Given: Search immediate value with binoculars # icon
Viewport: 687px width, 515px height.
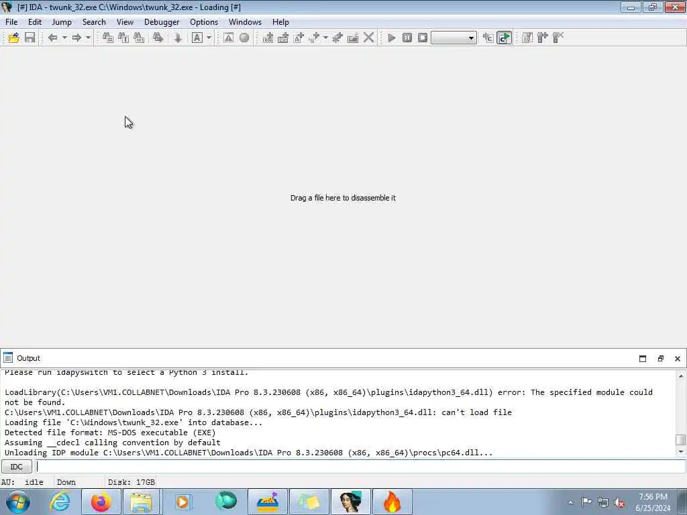Looking at the screenshot, I should [x=108, y=38].
